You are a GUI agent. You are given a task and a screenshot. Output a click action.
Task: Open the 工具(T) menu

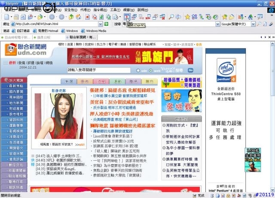tap(115, 10)
